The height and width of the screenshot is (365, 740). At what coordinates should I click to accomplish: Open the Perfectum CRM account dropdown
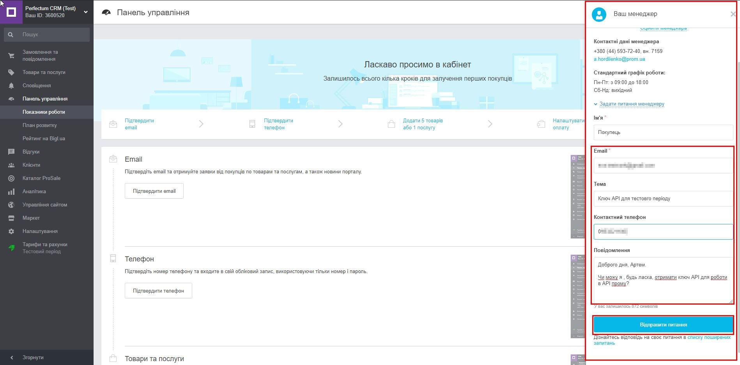(x=86, y=12)
